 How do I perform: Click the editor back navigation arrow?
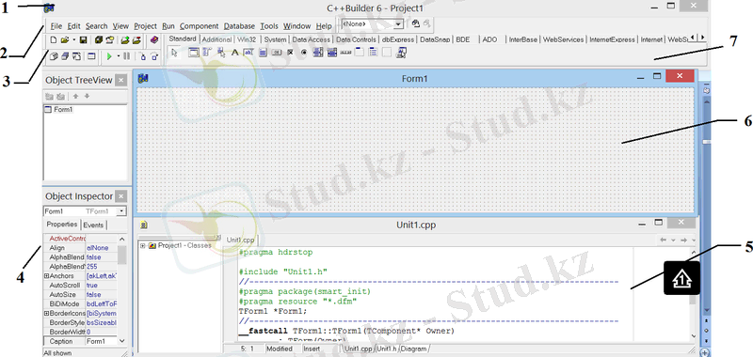[664, 240]
